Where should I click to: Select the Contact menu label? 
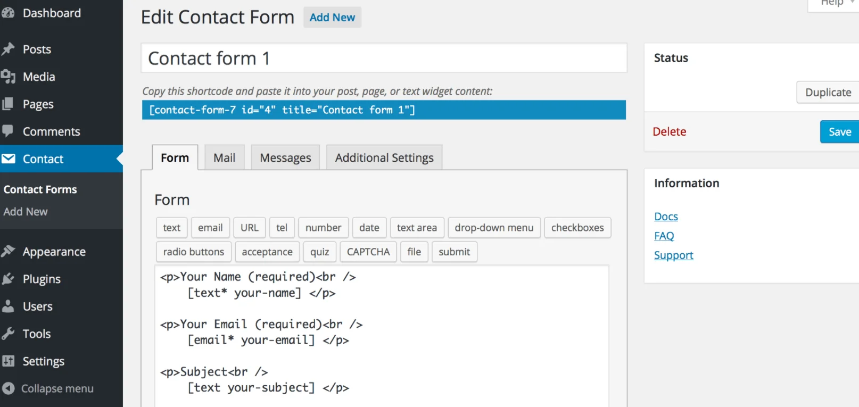[x=43, y=159]
